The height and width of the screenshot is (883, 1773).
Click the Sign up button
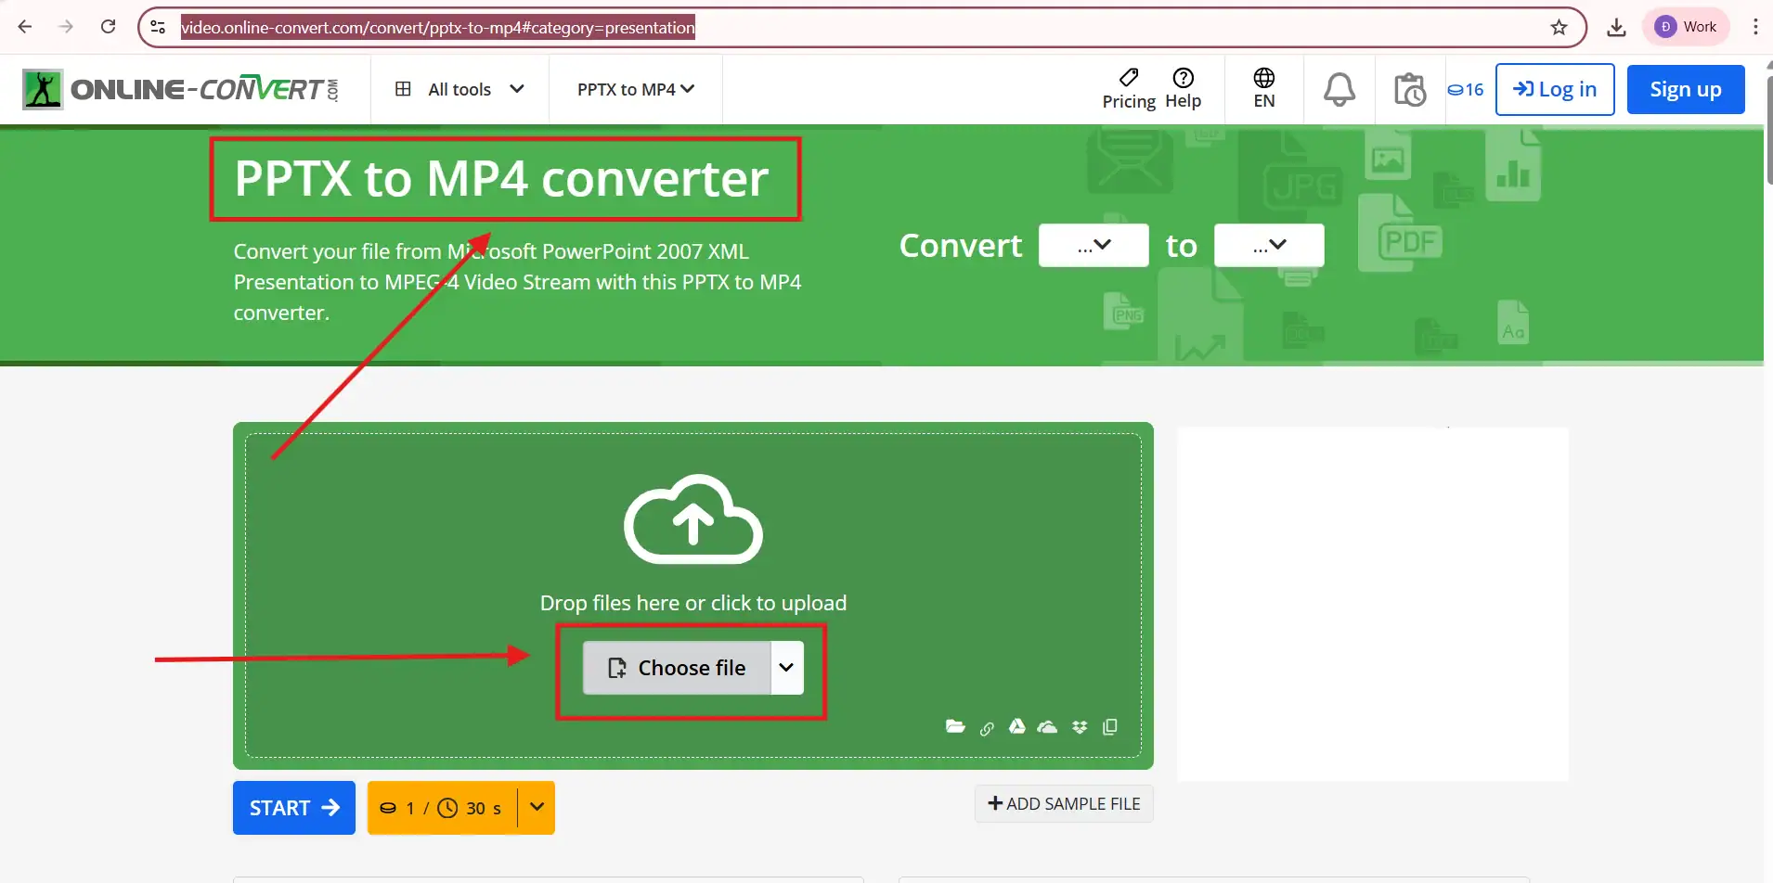pos(1685,89)
